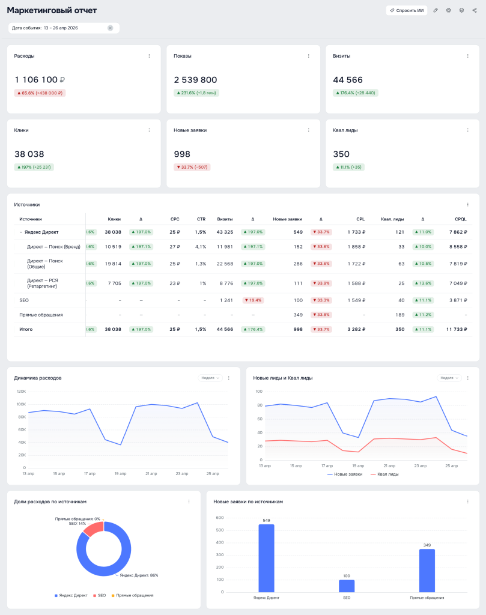Collapse the Яндекс Директ row

point(21,232)
